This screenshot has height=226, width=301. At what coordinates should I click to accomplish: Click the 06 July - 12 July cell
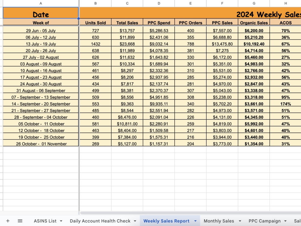41,37
